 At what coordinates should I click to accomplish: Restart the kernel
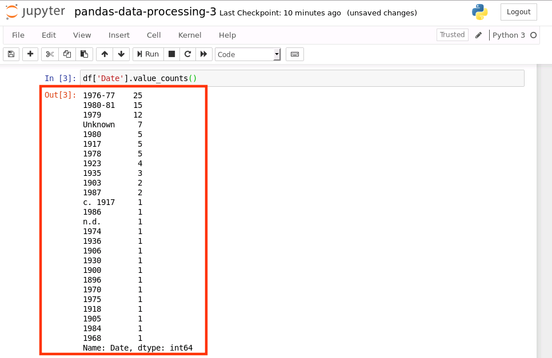pos(187,54)
